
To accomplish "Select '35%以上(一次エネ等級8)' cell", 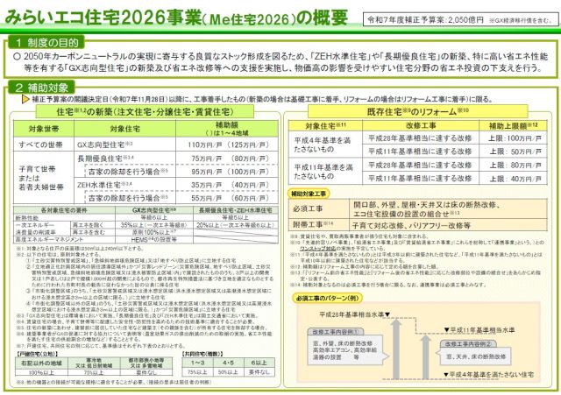I will (154, 225).
